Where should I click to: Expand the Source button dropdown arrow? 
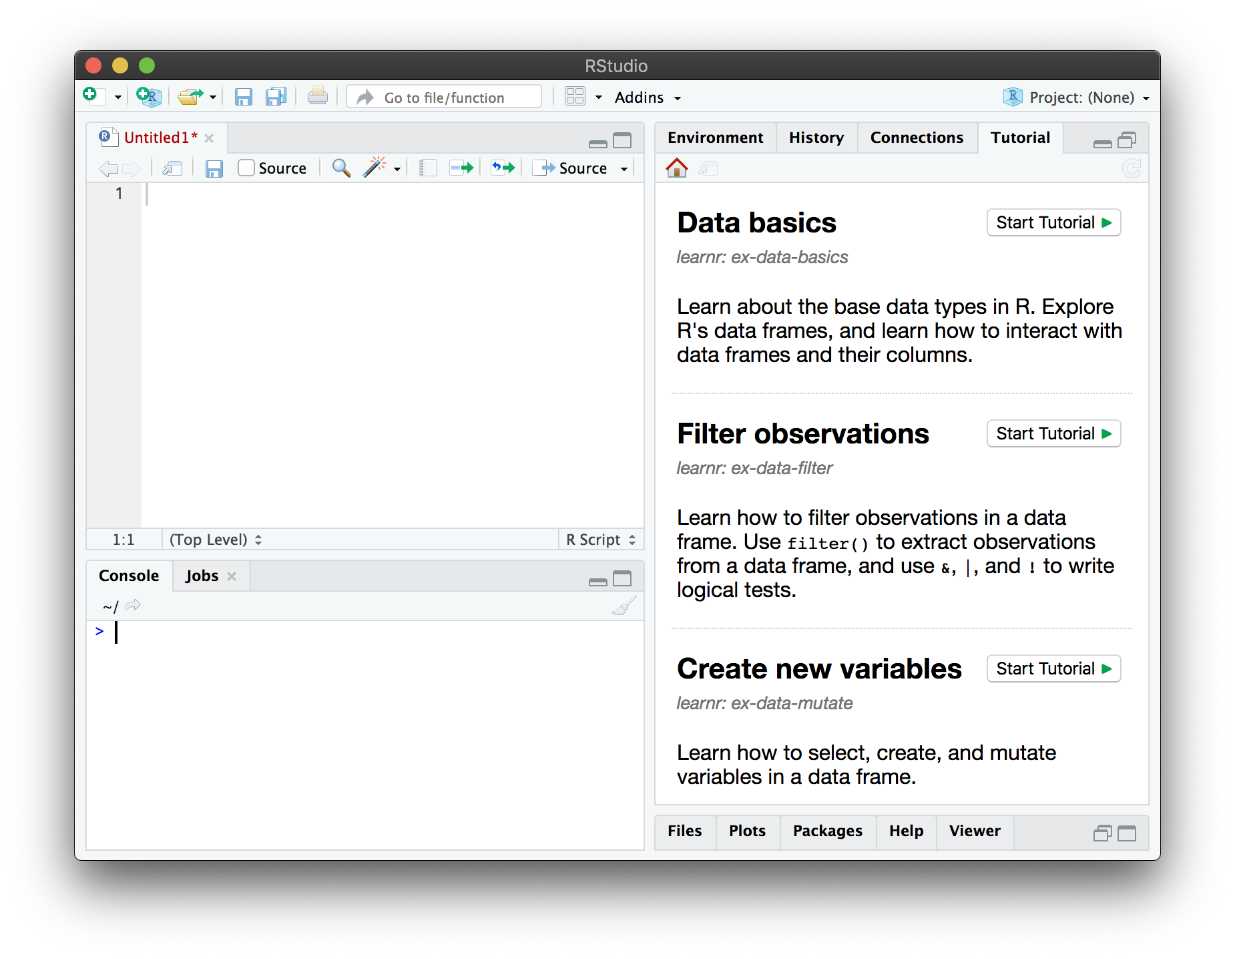click(x=624, y=168)
